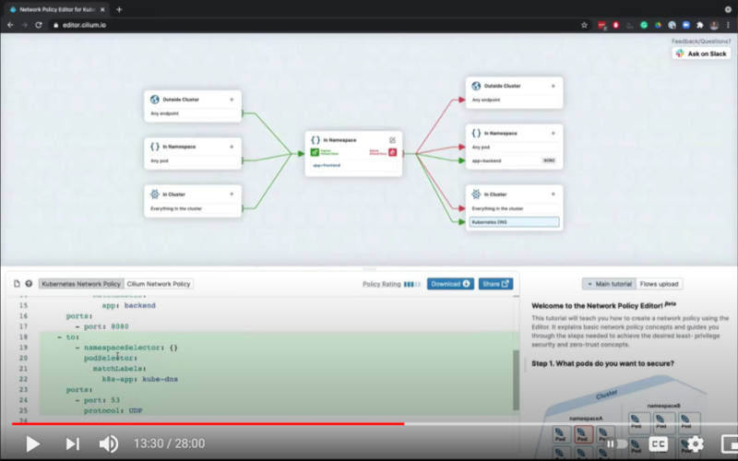The width and height of the screenshot is (738, 461).
Task: Toggle closed captions CC button
Action: pos(658,443)
